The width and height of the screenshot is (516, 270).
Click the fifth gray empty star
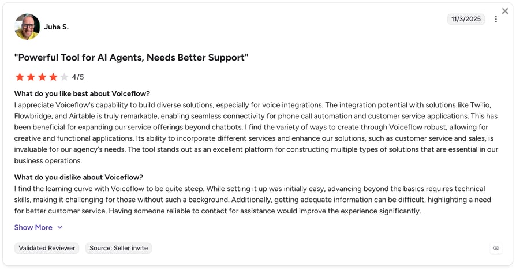point(64,77)
